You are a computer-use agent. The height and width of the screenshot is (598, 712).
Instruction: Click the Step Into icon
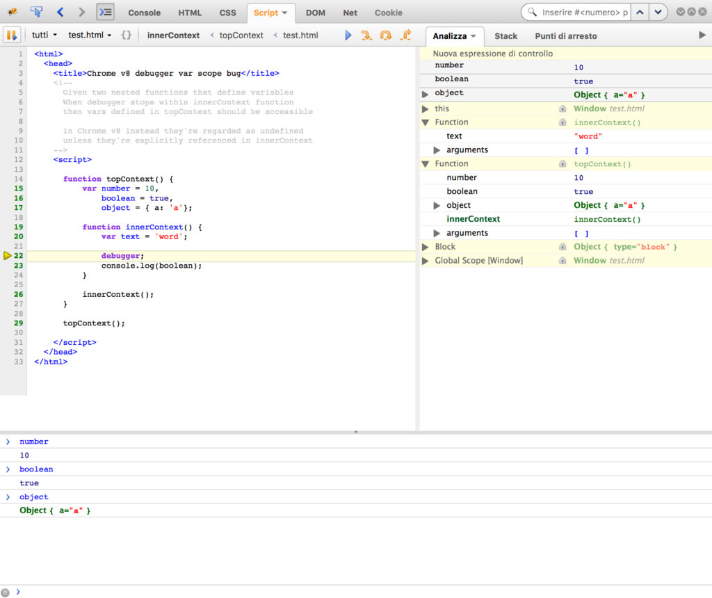tap(366, 35)
